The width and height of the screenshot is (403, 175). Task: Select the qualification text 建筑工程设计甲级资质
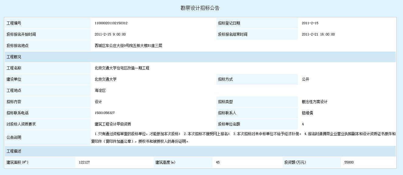(113, 124)
